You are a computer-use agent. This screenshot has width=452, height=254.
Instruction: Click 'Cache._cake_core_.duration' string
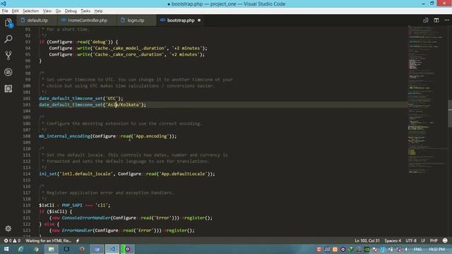128,54
